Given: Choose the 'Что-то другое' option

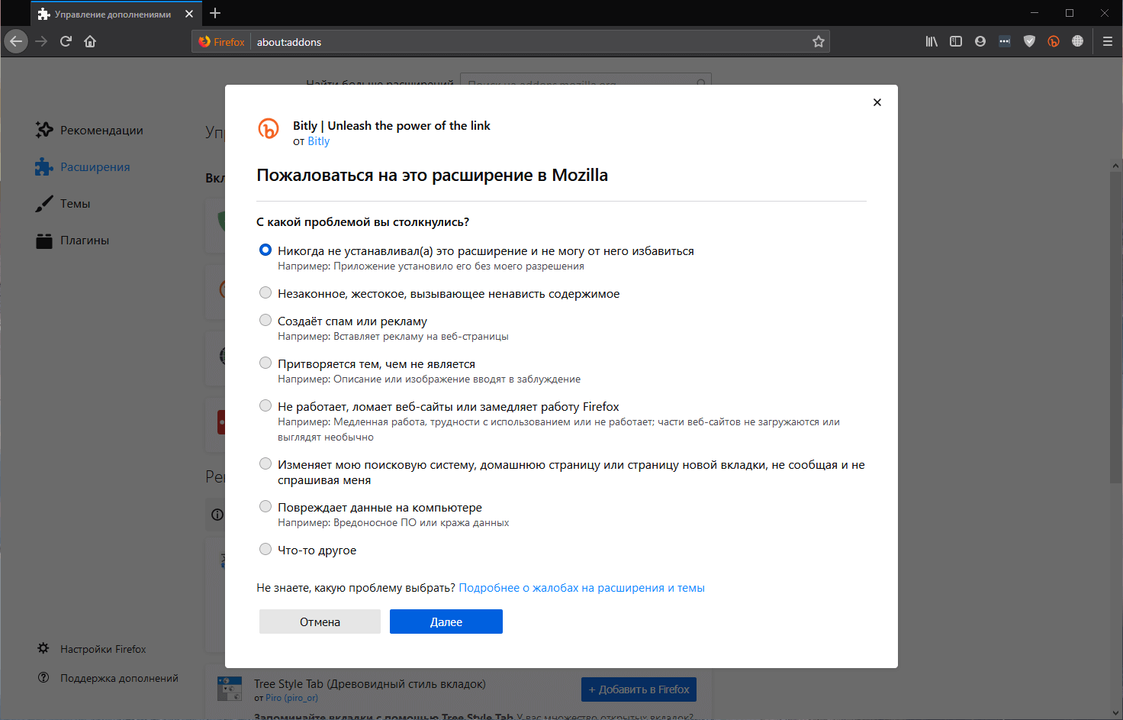Looking at the screenshot, I should coord(265,548).
